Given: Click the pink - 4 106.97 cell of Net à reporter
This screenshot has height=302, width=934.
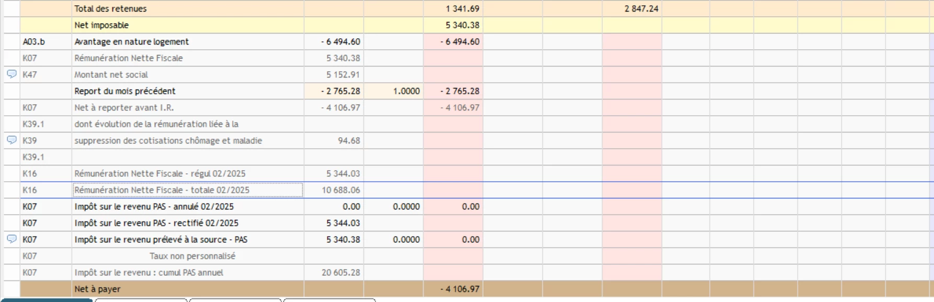Looking at the screenshot, I should [x=453, y=107].
